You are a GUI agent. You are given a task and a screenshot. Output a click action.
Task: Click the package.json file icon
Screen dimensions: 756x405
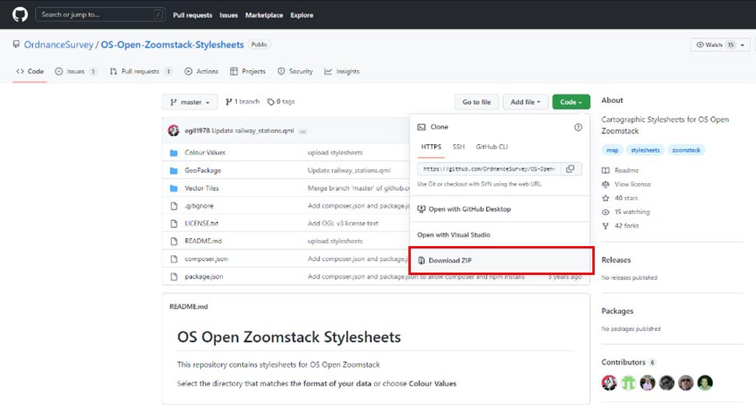coord(174,277)
